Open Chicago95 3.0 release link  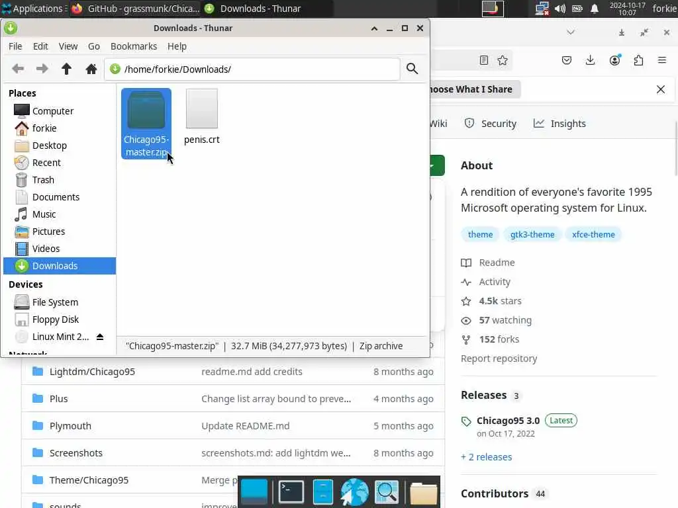[x=508, y=421]
